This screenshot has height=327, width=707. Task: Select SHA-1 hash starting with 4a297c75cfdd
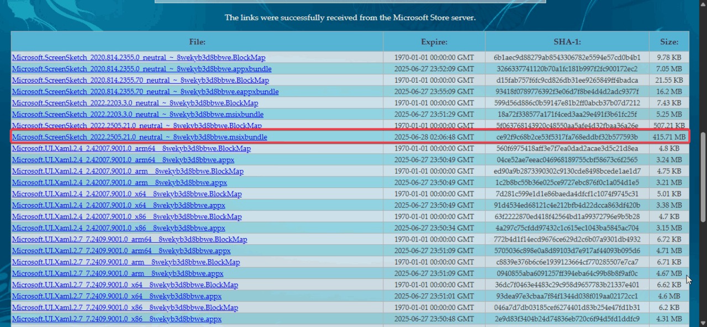[567, 228]
